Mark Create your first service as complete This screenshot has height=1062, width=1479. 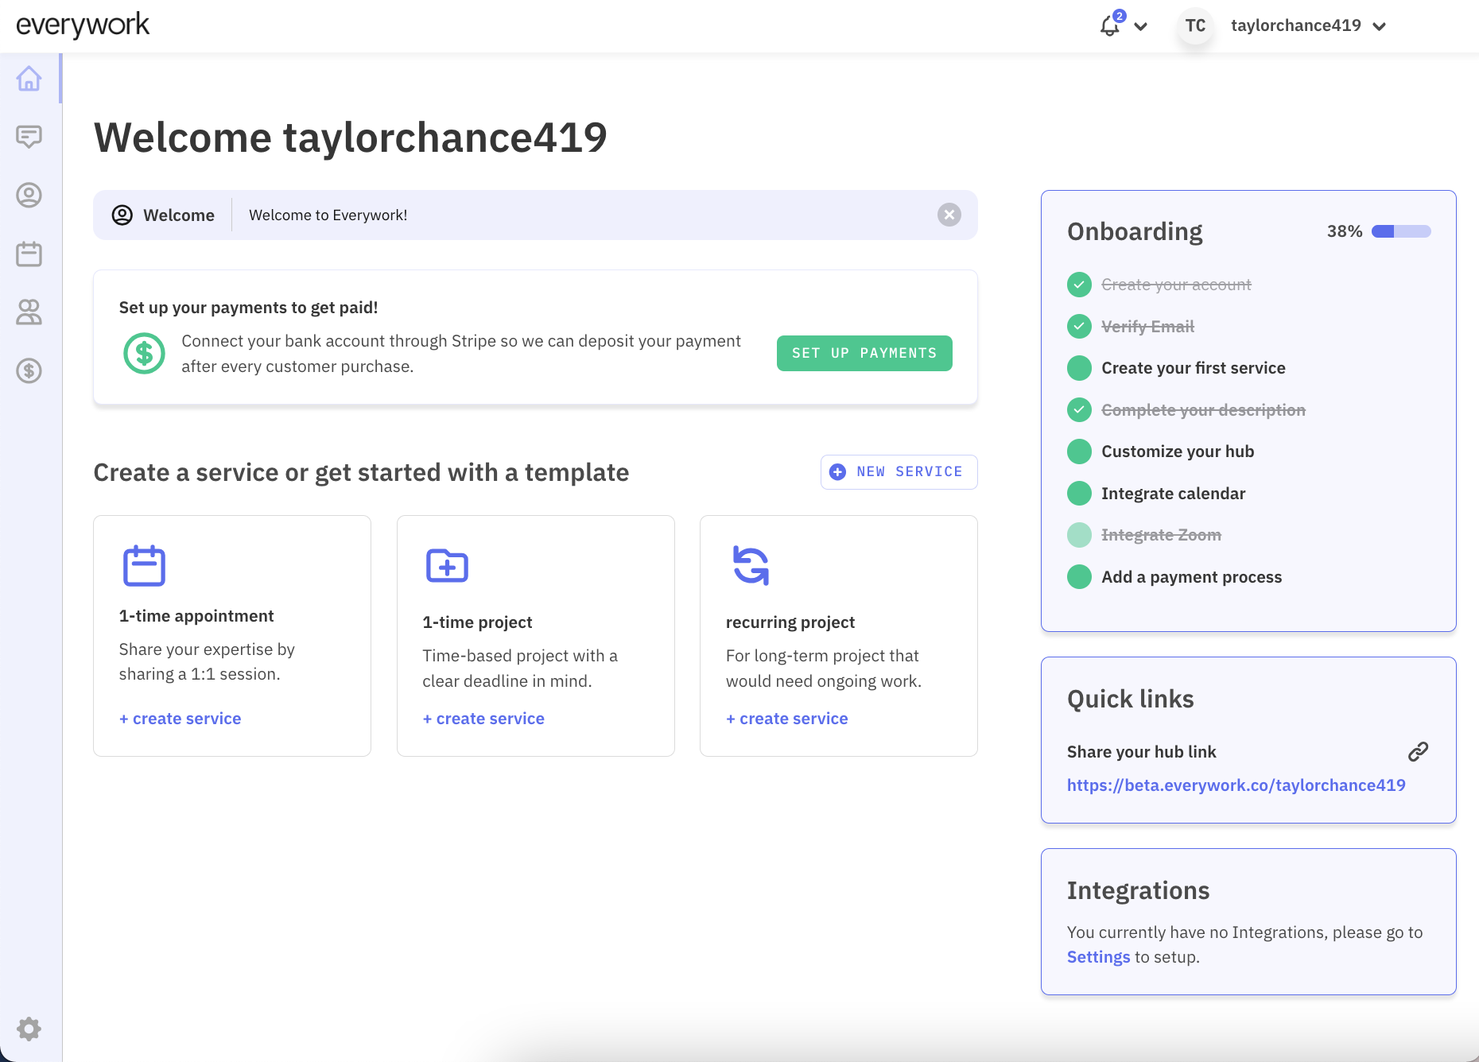(x=1079, y=367)
